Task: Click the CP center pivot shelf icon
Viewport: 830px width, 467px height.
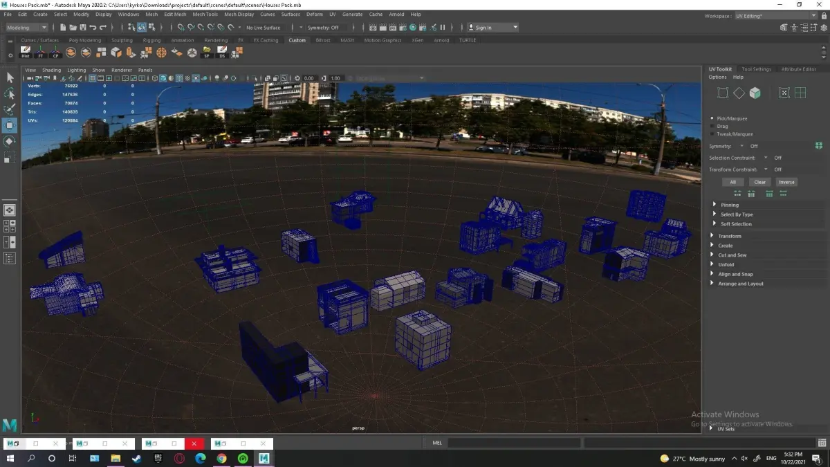Action: pos(56,53)
